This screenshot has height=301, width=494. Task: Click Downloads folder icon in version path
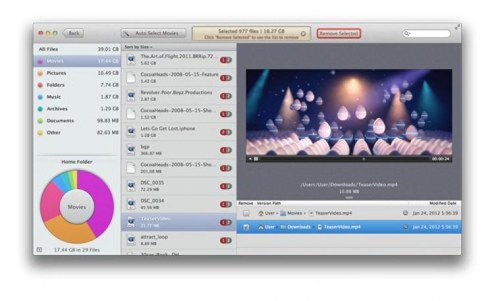click(283, 227)
